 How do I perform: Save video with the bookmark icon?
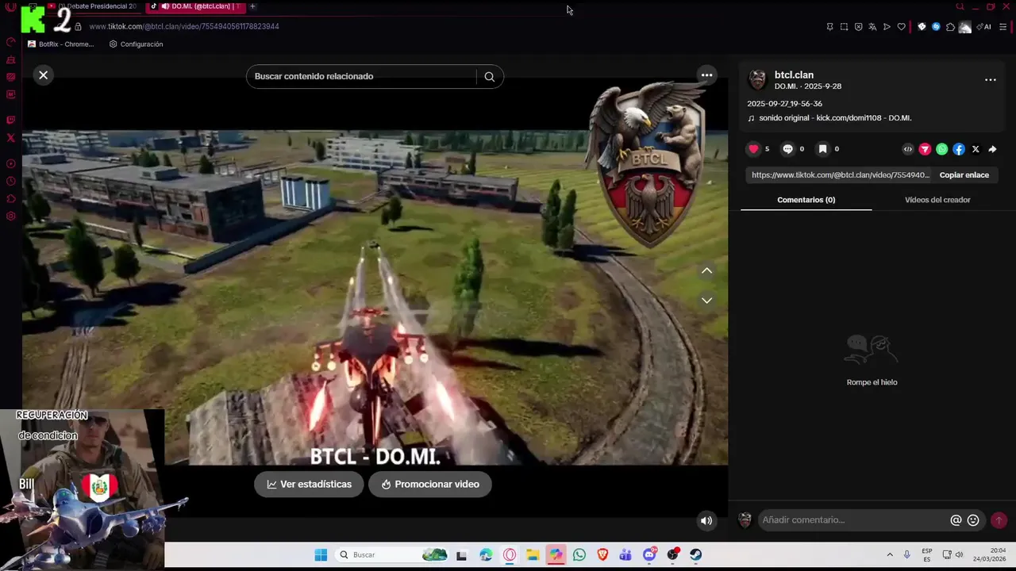822,149
